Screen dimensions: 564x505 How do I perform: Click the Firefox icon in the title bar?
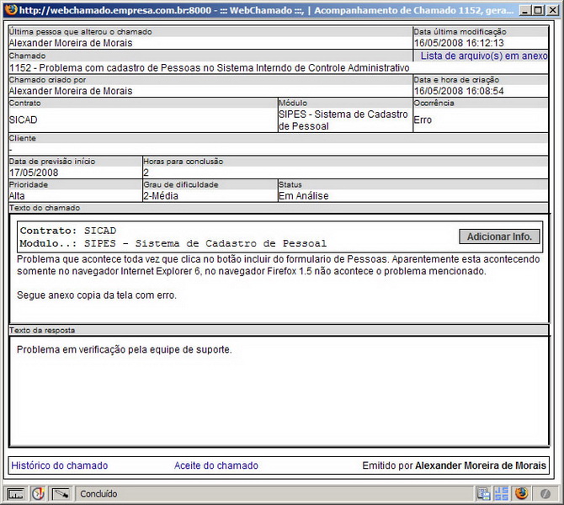[x=10, y=10]
